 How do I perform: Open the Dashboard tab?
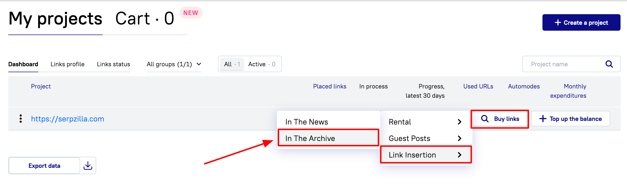coord(23,64)
